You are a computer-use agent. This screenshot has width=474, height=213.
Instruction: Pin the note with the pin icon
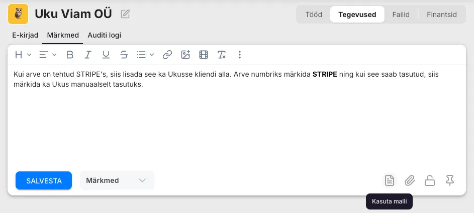[x=450, y=180]
